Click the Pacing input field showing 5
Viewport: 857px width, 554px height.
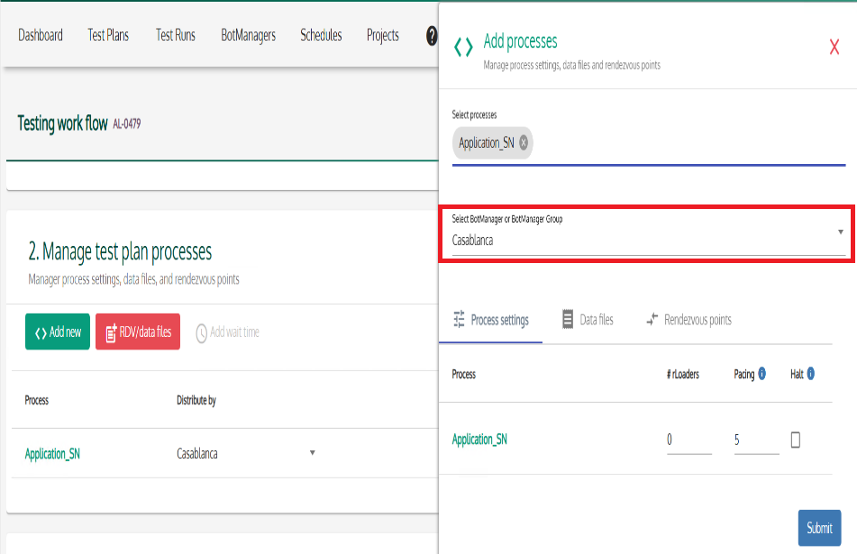(x=756, y=440)
